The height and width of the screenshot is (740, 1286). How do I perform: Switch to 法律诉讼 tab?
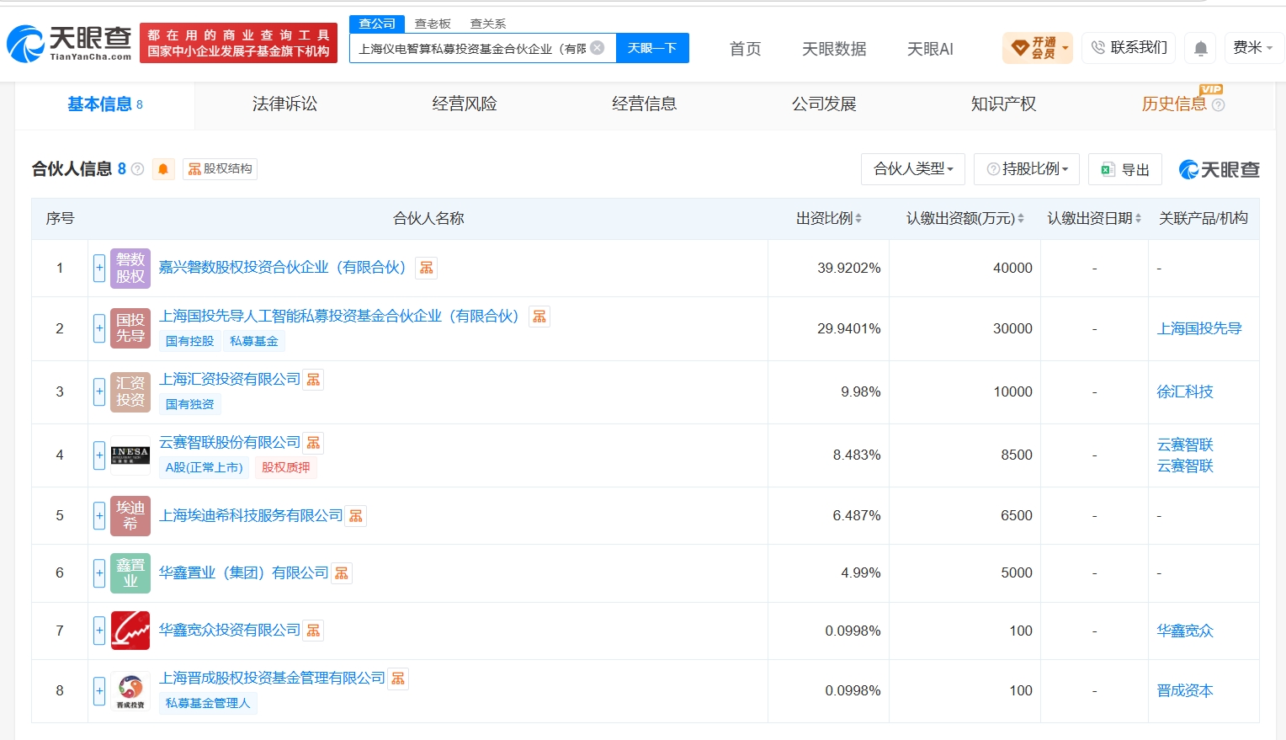[x=284, y=104]
